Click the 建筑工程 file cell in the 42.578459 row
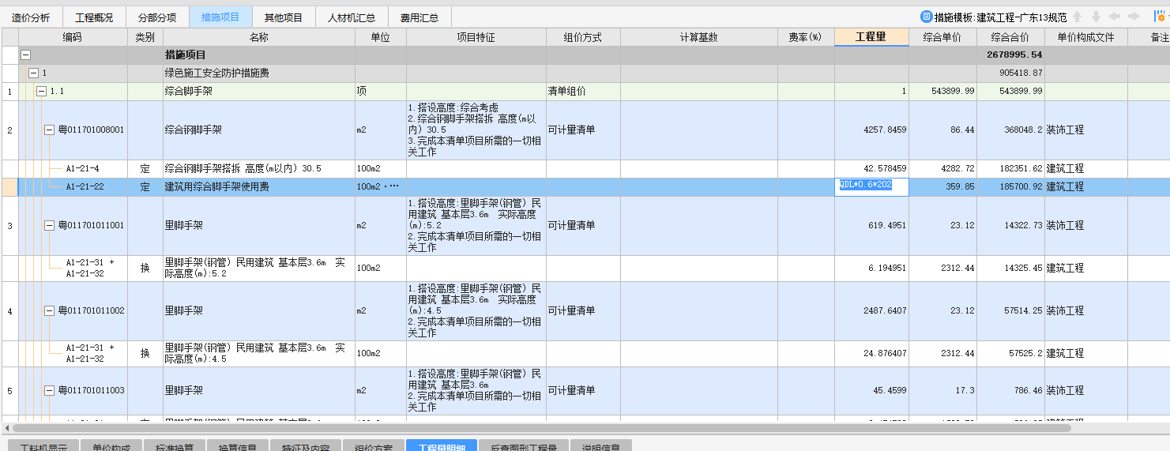 [1085, 169]
